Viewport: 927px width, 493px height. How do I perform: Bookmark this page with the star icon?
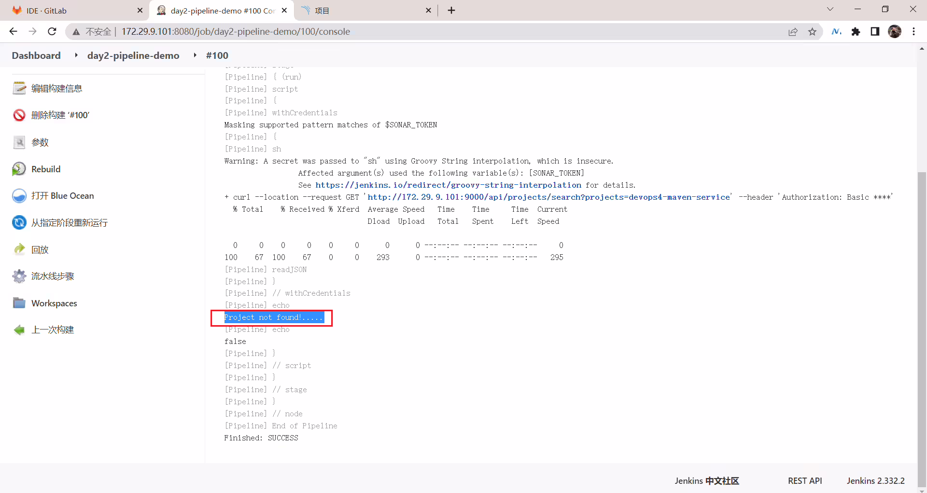tap(812, 32)
